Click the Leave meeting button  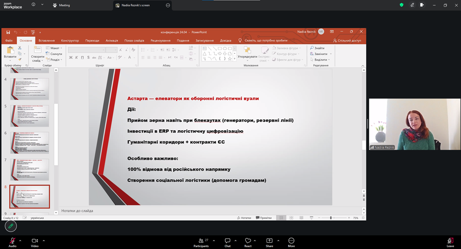pos(450,241)
